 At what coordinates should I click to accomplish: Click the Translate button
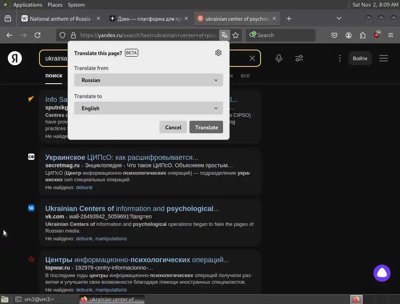tap(206, 127)
